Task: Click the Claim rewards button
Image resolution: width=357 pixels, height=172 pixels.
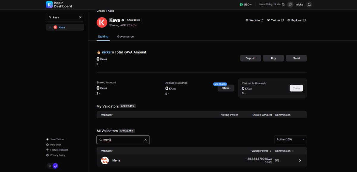Action: tap(296, 88)
